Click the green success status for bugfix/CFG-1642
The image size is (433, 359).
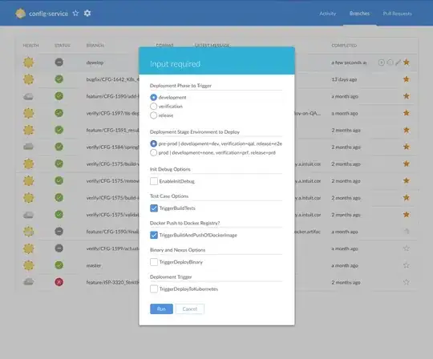pos(59,79)
